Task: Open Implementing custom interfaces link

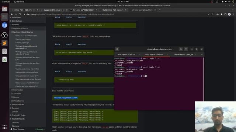Action: pos(27,72)
